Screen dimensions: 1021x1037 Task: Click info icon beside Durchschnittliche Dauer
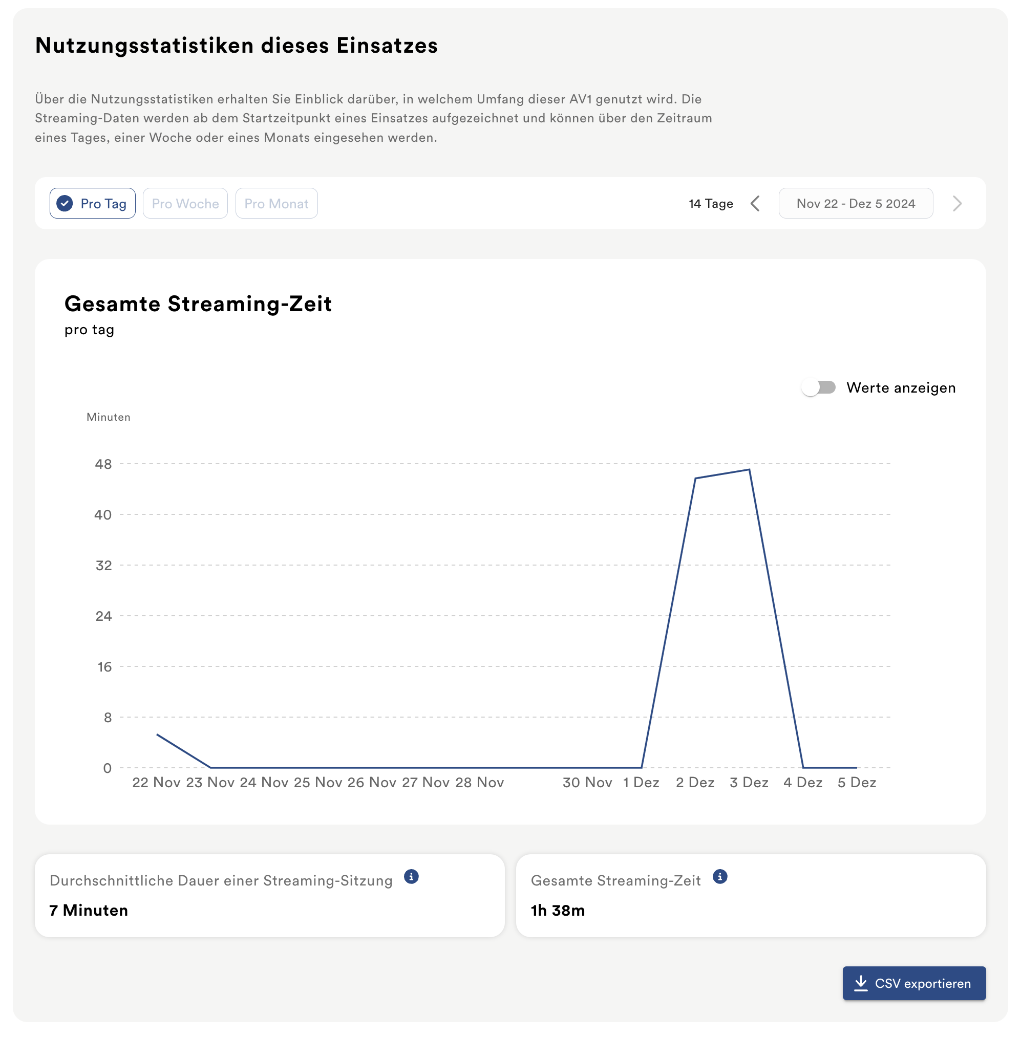click(x=411, y=877)
